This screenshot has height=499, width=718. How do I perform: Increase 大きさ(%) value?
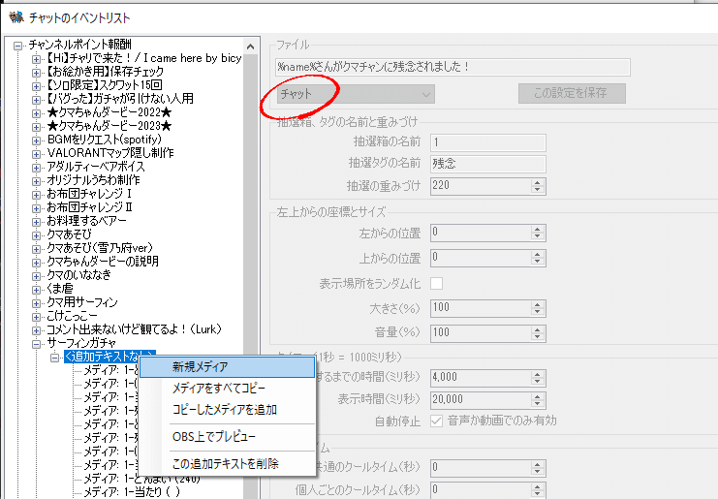coord(538,305)
